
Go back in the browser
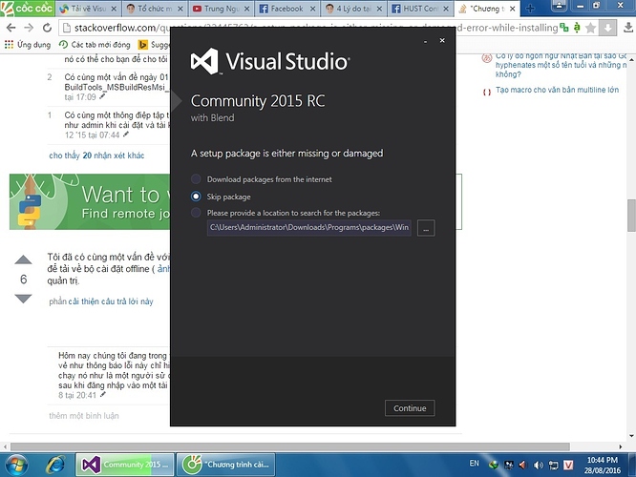11,28
